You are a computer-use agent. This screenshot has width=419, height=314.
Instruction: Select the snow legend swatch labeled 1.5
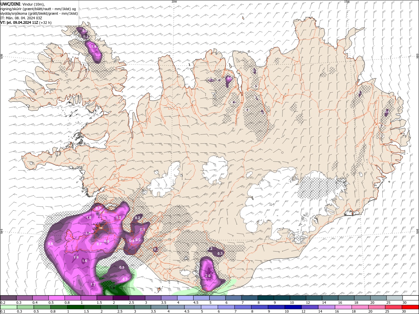tap(105, 298)
